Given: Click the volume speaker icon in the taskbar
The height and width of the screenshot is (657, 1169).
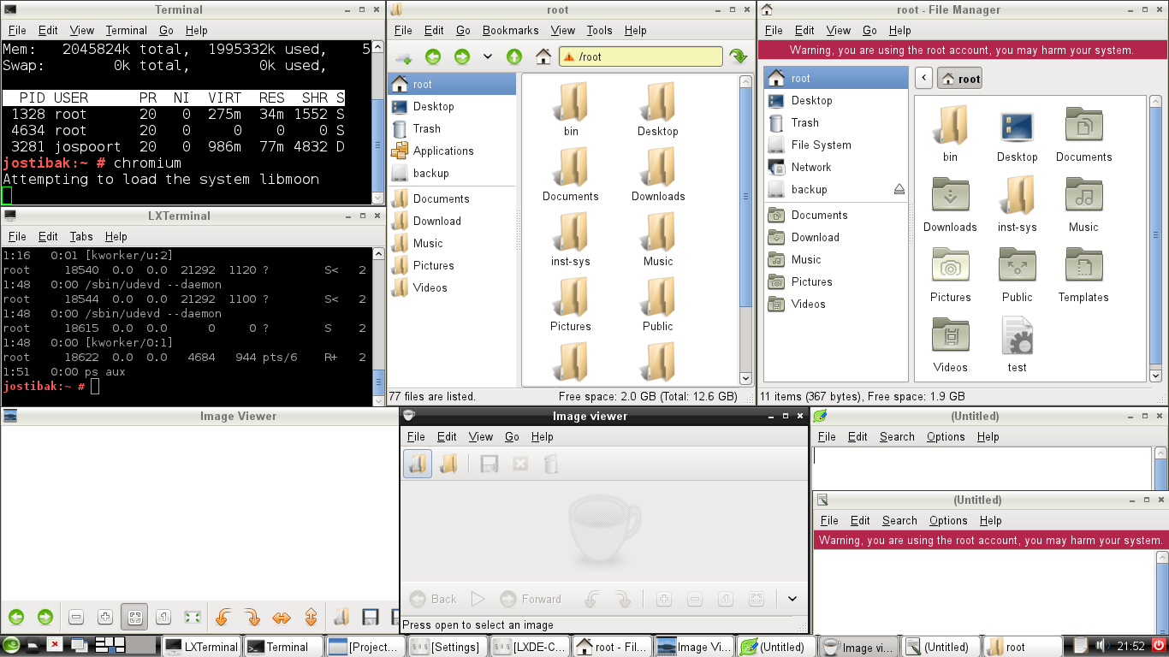Looking at the screenshot, I should pyautogui.click(x=1102, y=646).
